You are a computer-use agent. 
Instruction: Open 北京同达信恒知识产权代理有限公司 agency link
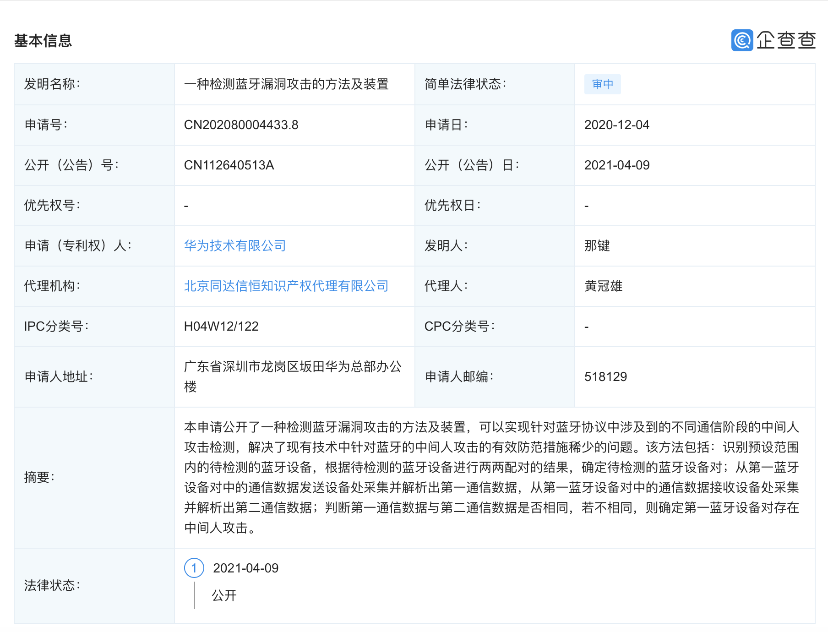tap(286, 286)
